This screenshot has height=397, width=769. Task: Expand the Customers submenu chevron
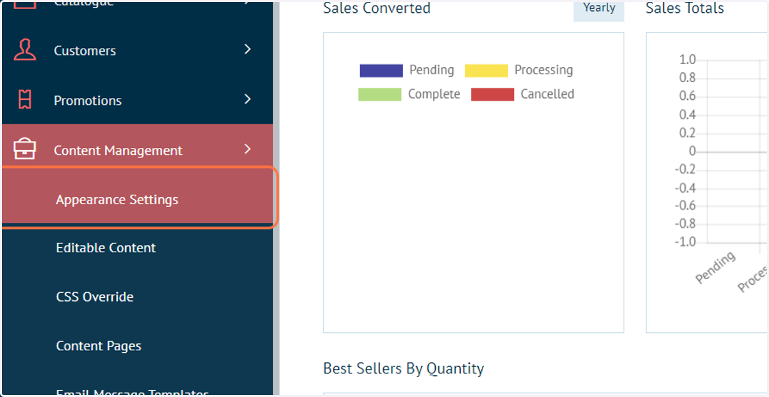247,49
